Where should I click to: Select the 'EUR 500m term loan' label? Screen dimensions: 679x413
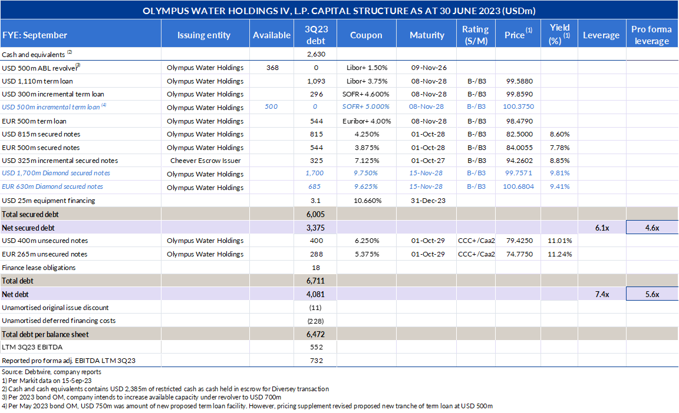34,121
